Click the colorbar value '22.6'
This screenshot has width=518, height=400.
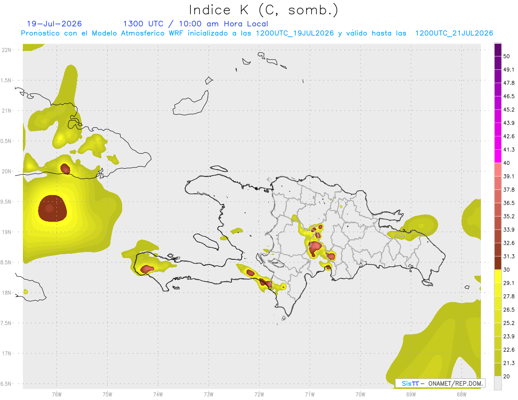[x=509, y=350]
